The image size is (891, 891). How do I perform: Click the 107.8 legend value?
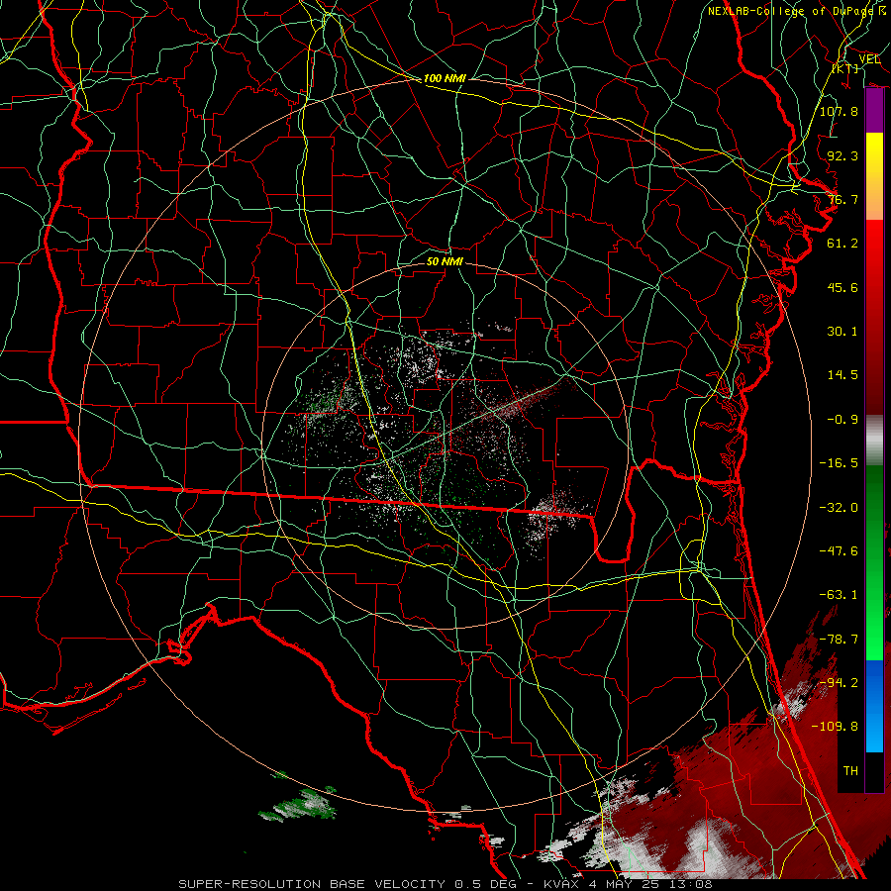(x=839, y=111)
